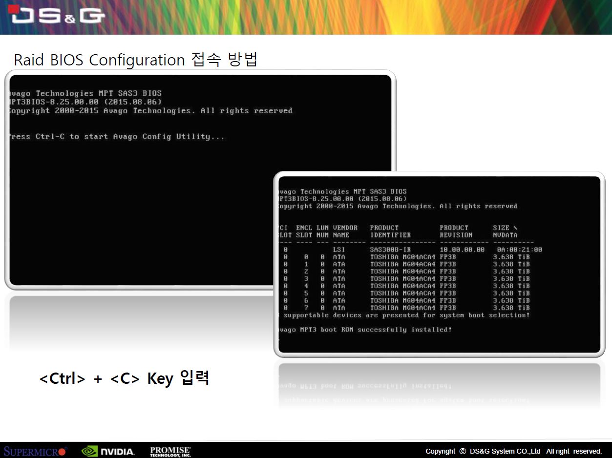Click the 'VENDOR NAME' column header

click(345, 231)
